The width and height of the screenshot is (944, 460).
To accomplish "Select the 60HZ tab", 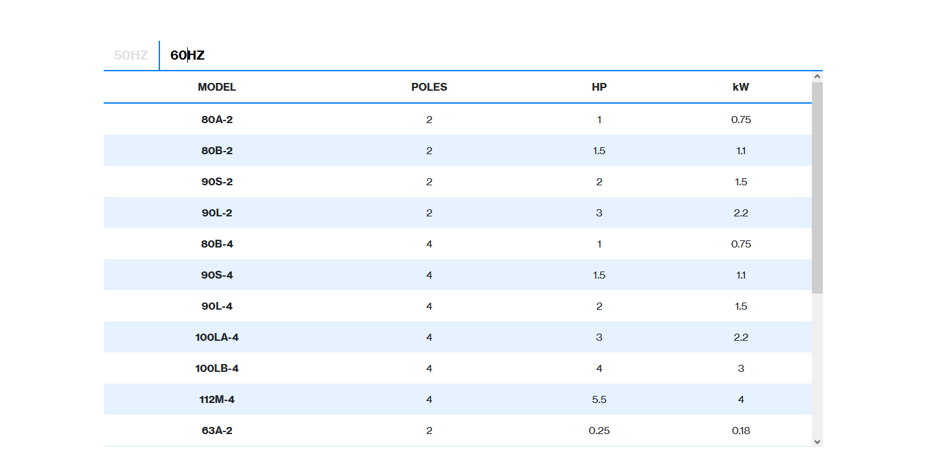I will 187,55.
